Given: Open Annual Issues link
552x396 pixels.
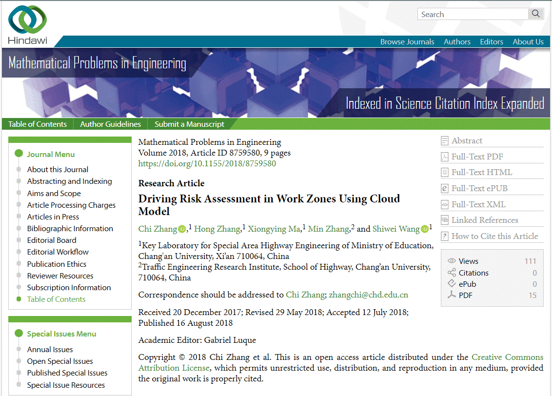Looking at the screenshot, I should coord(50,350).
